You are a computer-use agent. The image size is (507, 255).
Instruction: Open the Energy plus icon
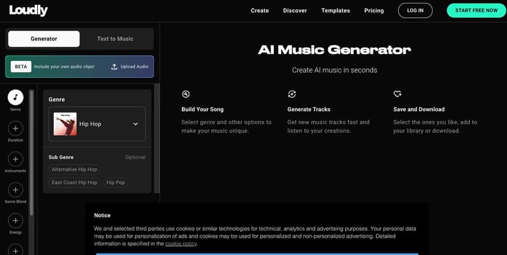coord(15,221)
